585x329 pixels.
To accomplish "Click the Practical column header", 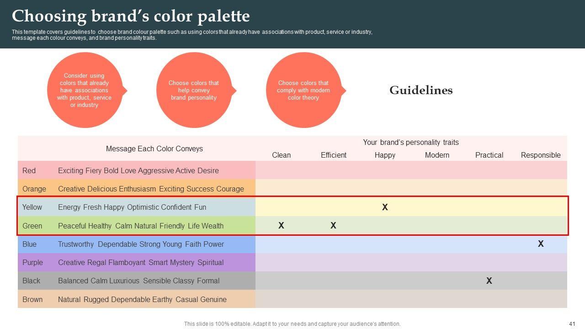I will 489,155.
